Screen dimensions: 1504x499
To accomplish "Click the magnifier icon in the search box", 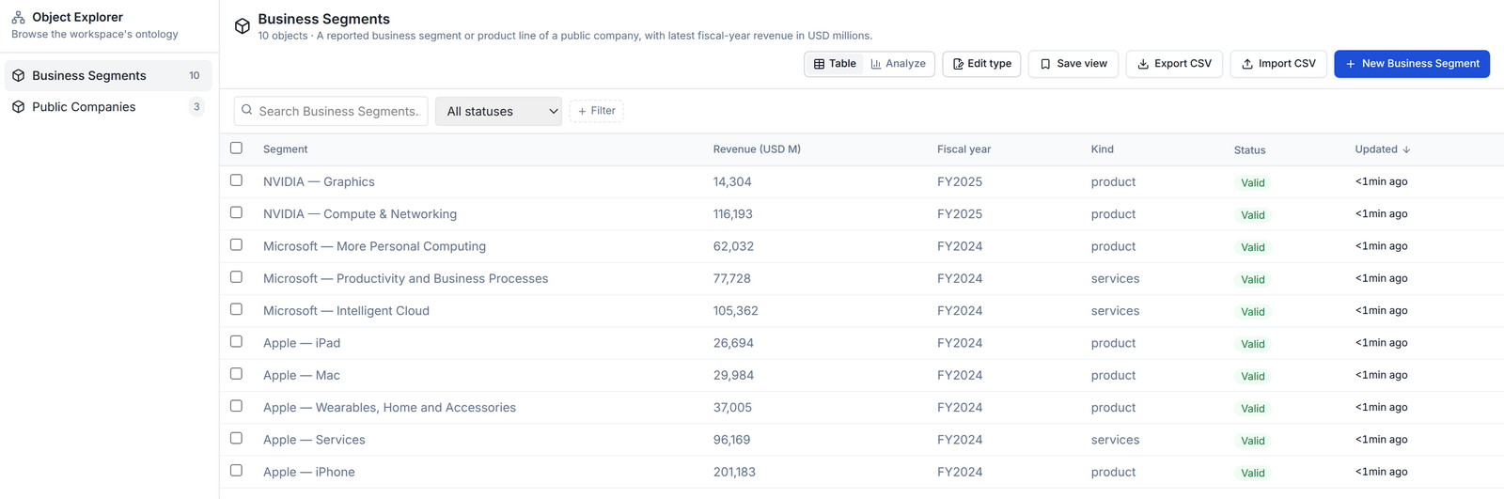I will point(247,110).
